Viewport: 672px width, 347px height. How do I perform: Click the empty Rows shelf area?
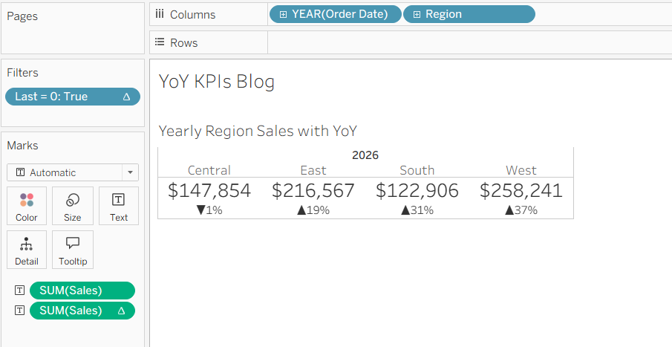pyautogui.click(x=470, y=42)
